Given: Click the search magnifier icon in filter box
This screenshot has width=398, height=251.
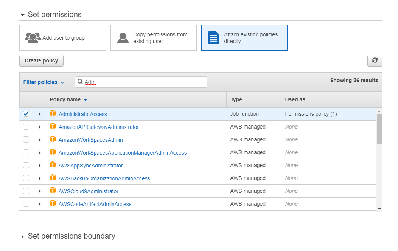Looking at the screenshot, I should point(80,82).
